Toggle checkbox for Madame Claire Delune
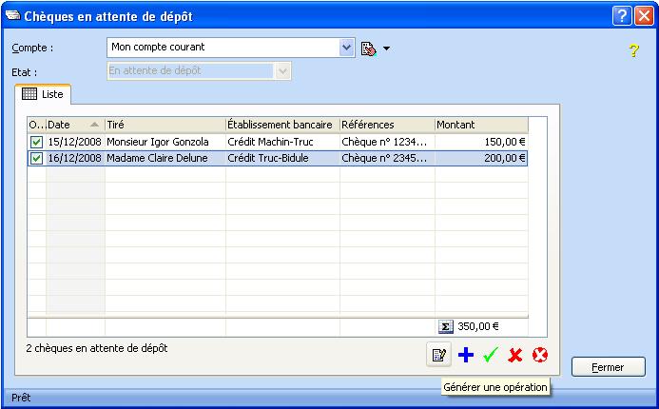 [x=36, y=159]
